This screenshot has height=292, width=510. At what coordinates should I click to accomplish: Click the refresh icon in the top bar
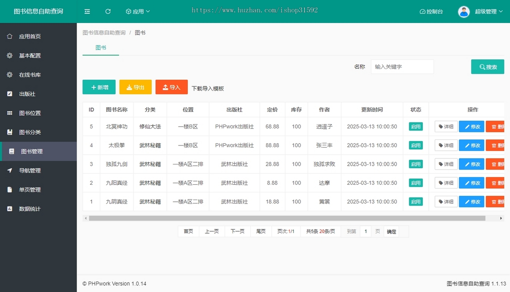[x=108, y=11]
